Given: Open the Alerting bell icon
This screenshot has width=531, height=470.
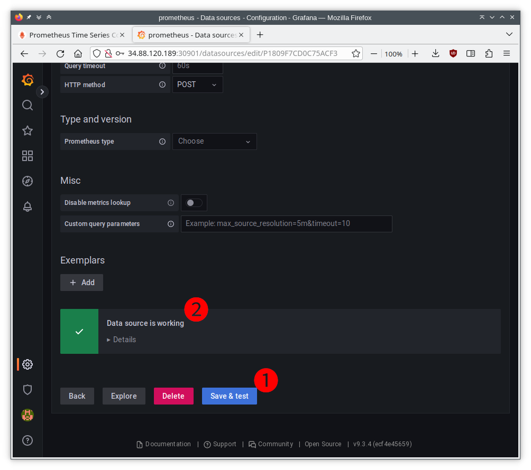Looking at the screenshot, I should [x=28, y=206].
